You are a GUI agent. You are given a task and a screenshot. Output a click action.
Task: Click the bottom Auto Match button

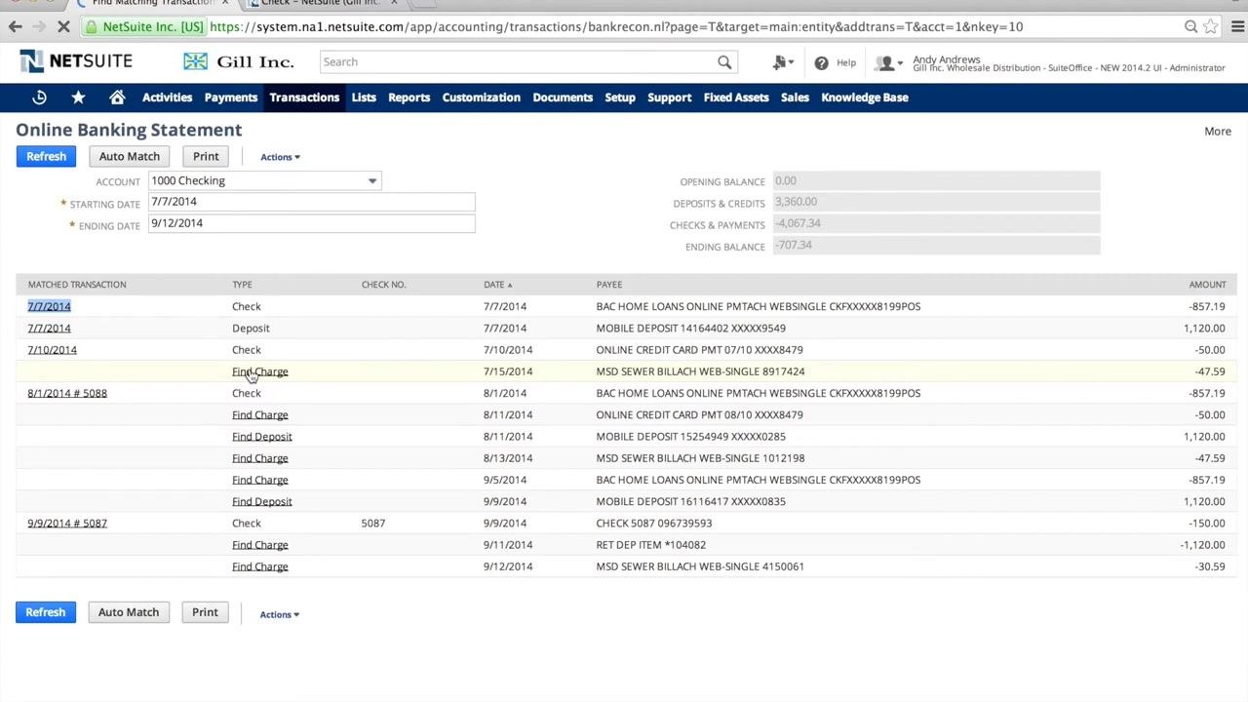coord(129,612)
